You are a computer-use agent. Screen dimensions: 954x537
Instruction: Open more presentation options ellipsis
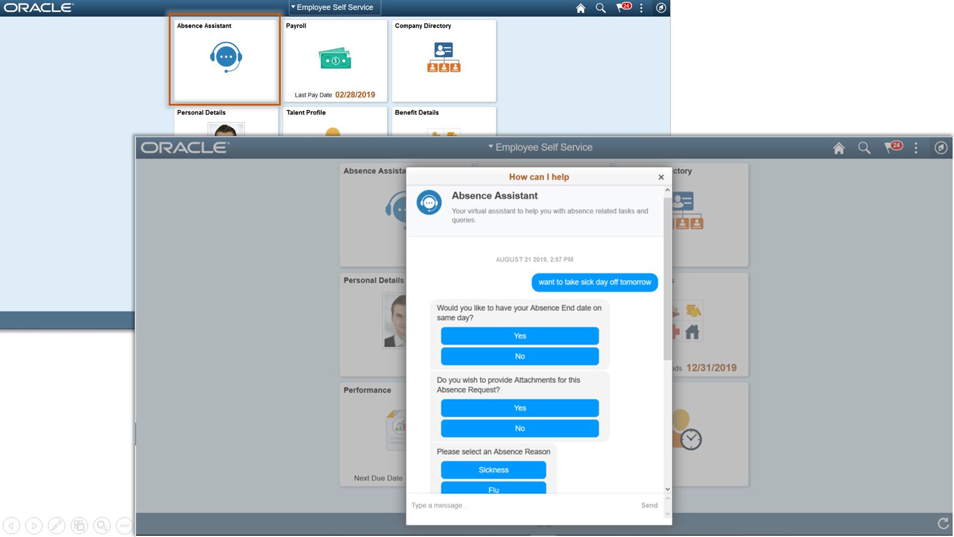124,526
